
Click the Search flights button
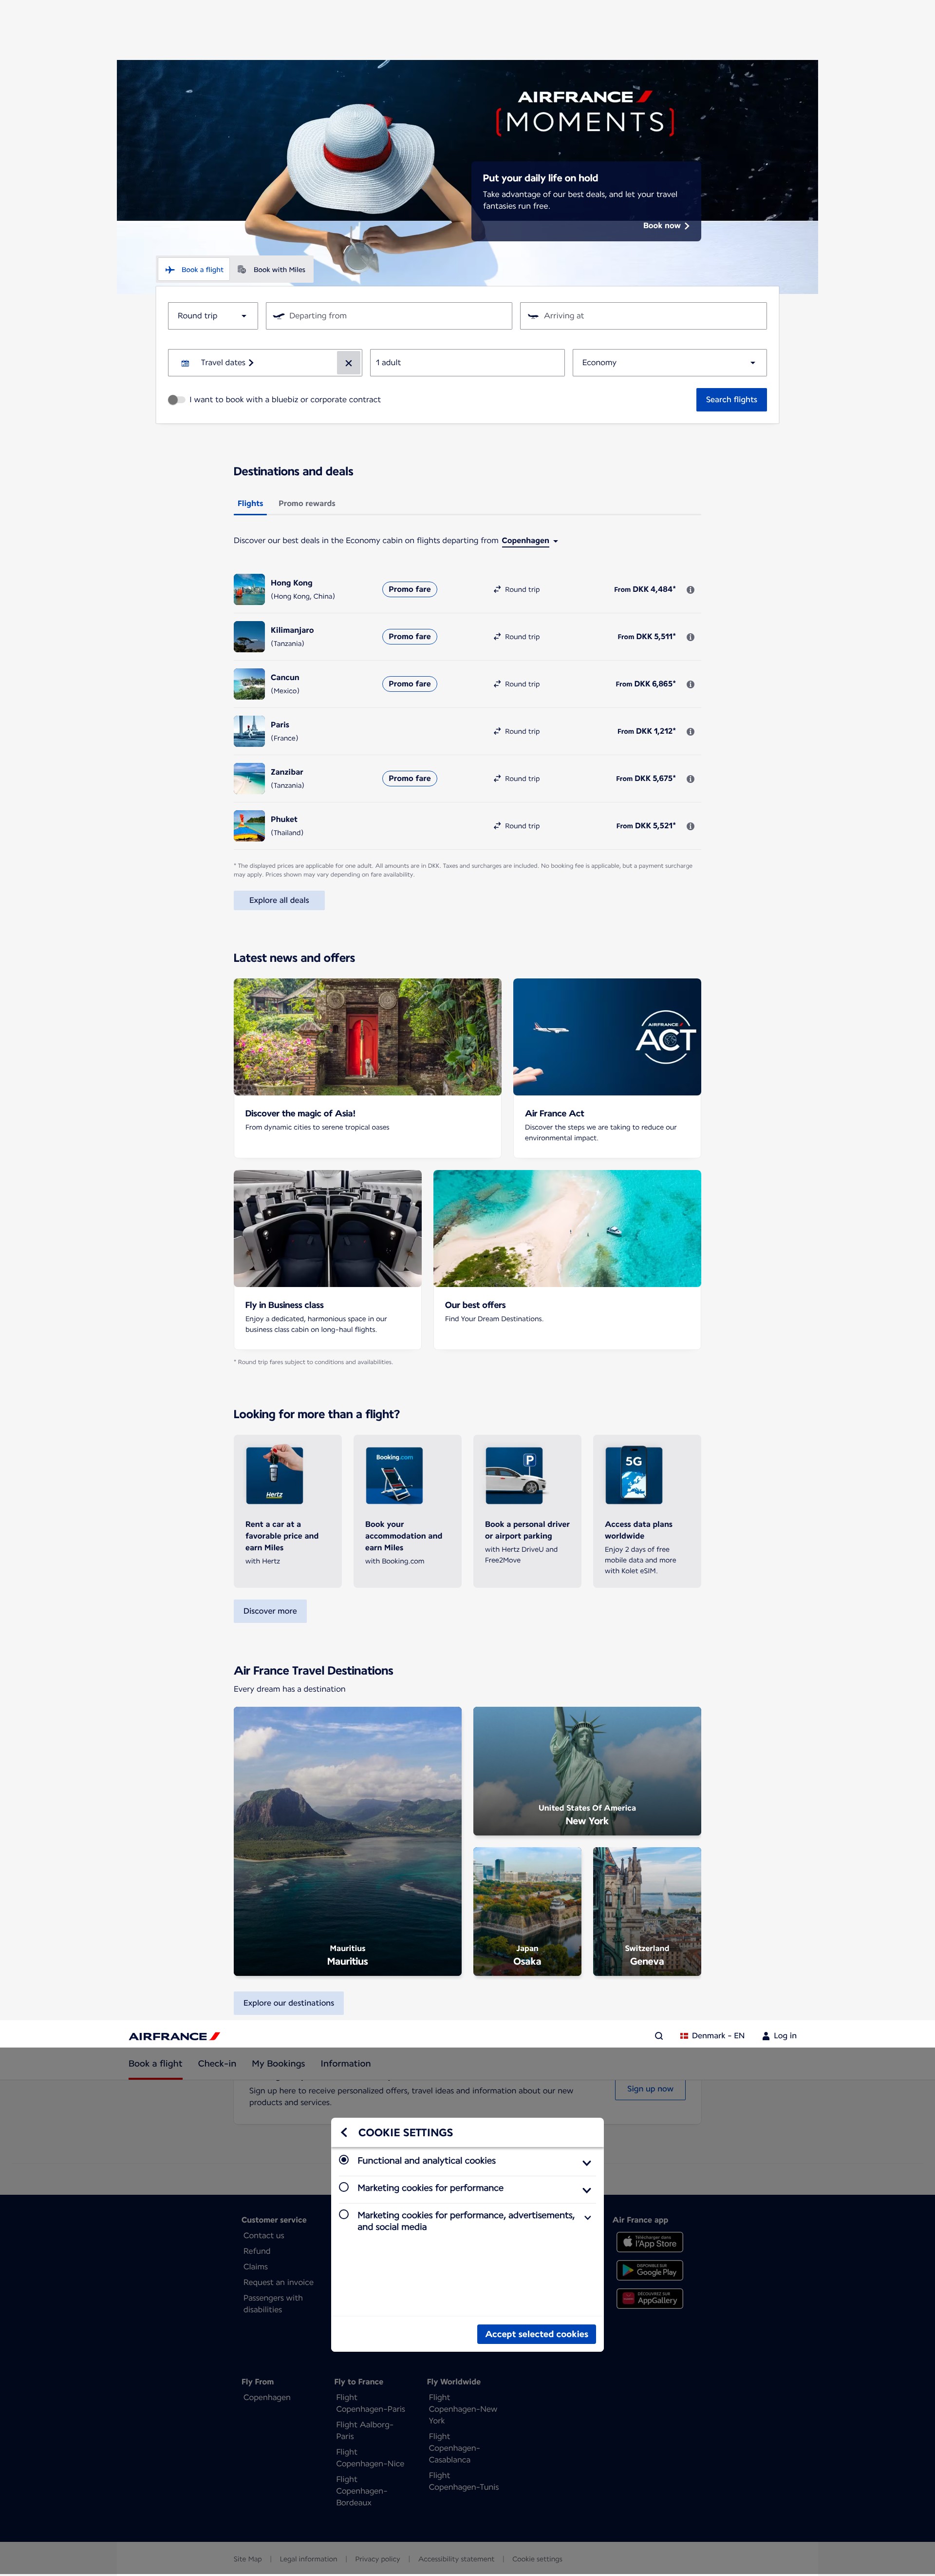click(x=731, y=400)
